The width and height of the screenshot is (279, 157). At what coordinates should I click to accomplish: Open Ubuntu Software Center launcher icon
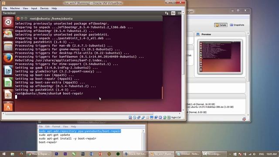pos(8,106)
